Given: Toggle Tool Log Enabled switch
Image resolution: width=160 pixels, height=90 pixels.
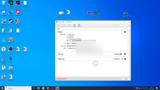Looking at the screenshot, I should [121, 54].
